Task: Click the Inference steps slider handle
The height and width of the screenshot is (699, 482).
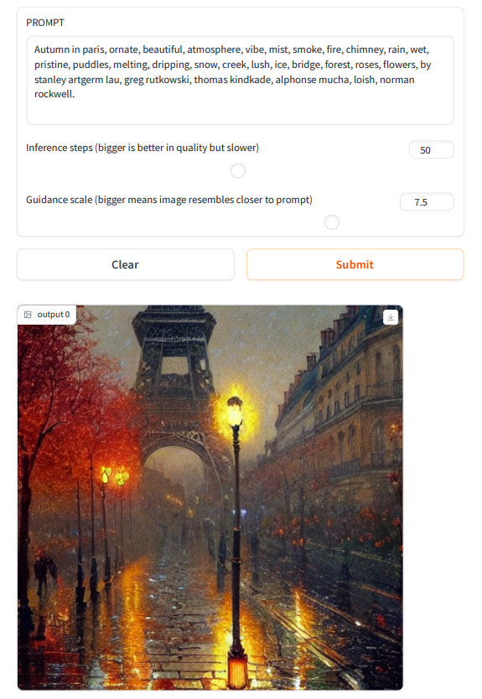Action: pyautogui.click(x=238, y=170)
